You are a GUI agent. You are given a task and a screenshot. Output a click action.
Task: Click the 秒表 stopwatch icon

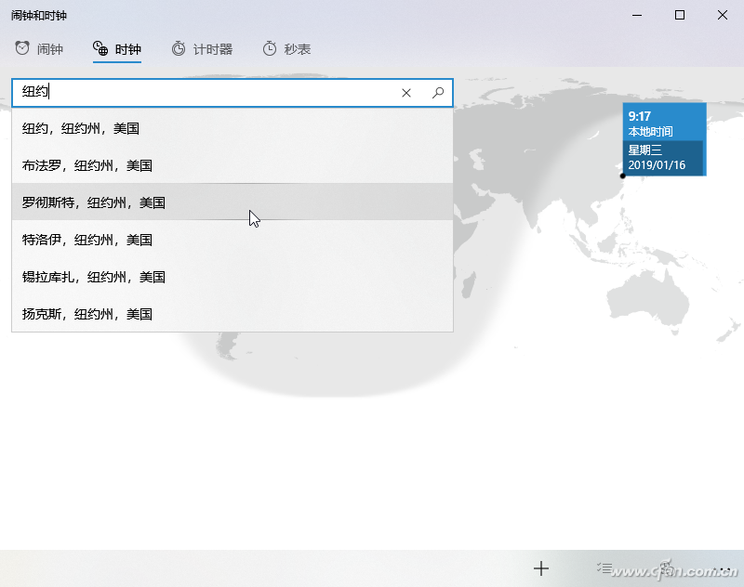click(269, 50)
